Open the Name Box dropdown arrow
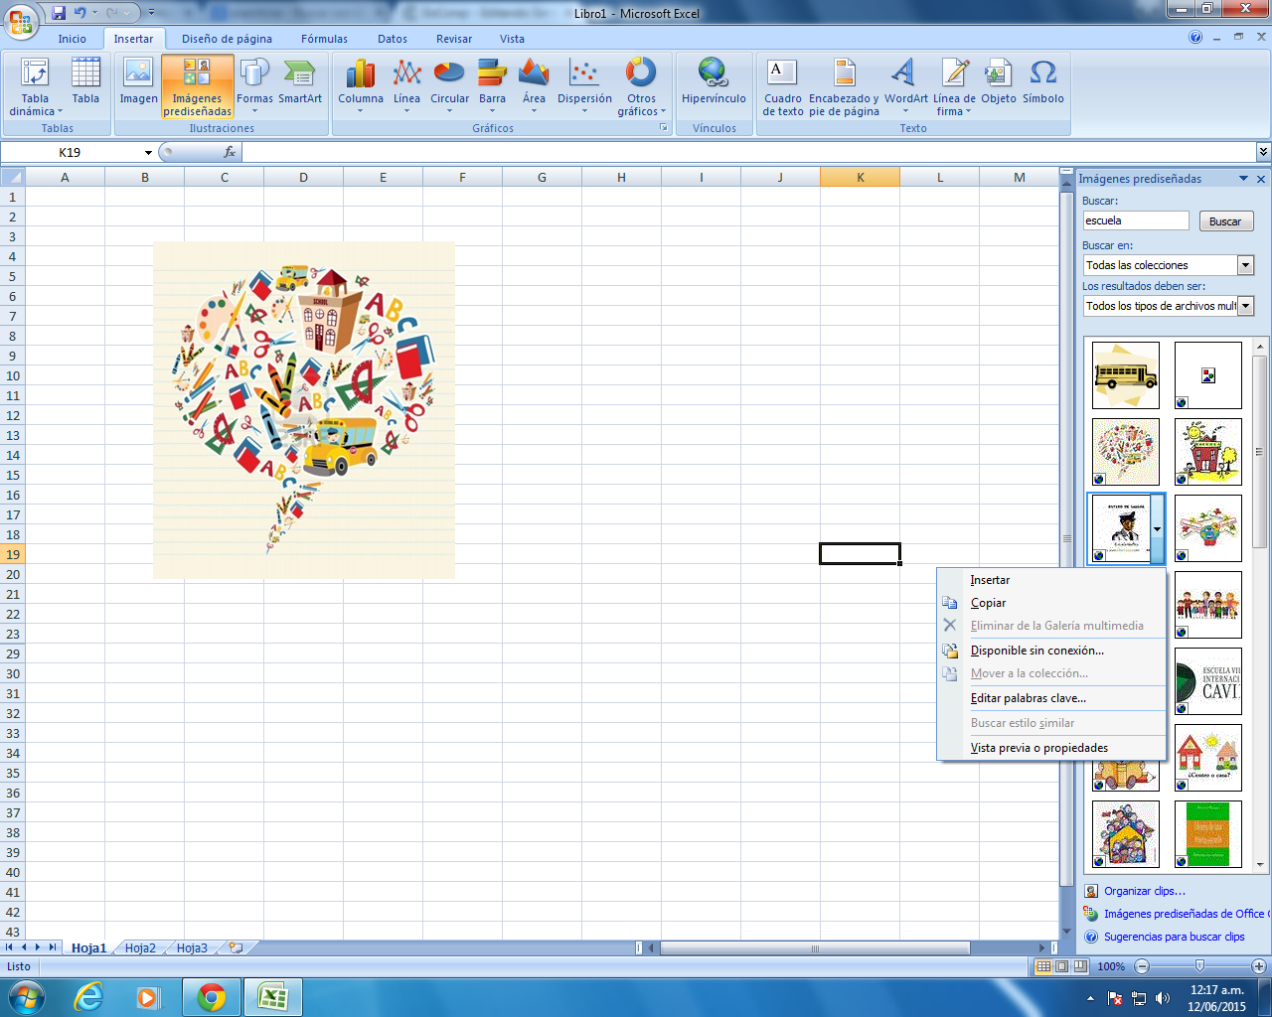The height and width of the screenshot is (1017, 1272). point(148,153)
